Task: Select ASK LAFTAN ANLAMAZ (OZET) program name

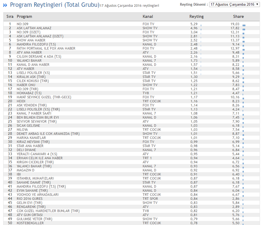Action: click(40, 36)
